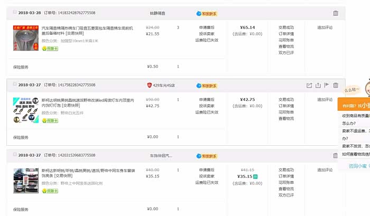Image resolution: width=370 pixels, height=216 pixels.
Task: Click 追加评论 on the ¥42.75 order
Action: 325,99
